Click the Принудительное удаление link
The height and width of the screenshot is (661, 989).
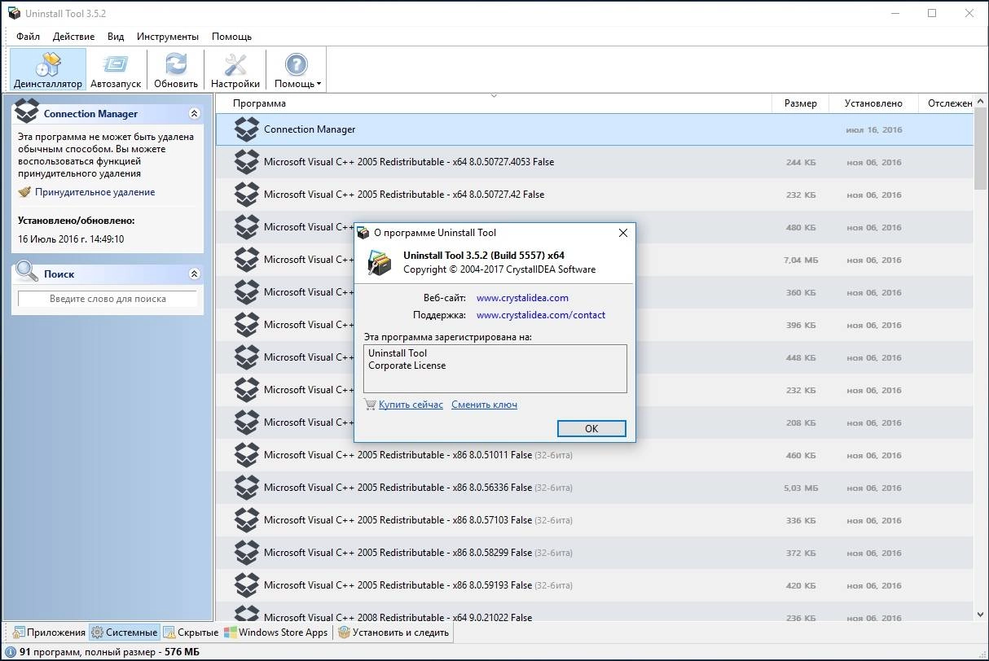[95, 192]
